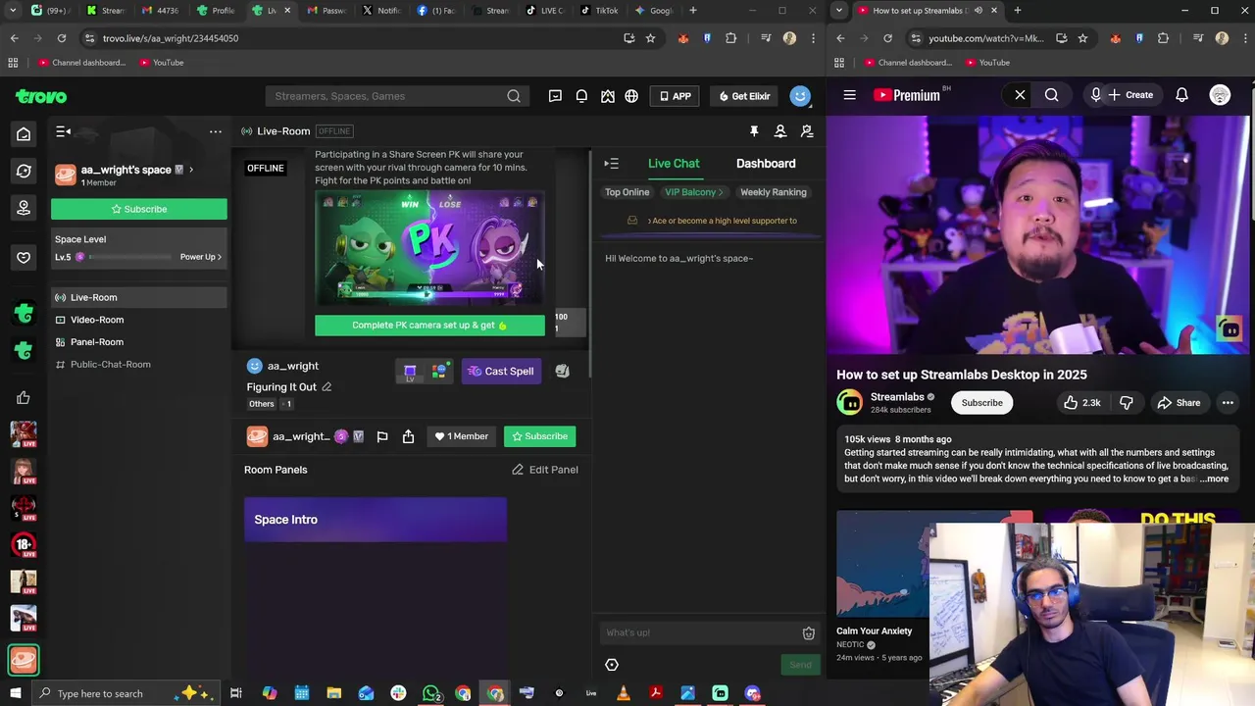Select Live-Room in the space list
The image size is (1255, 706).
click(x=138, y=297)
